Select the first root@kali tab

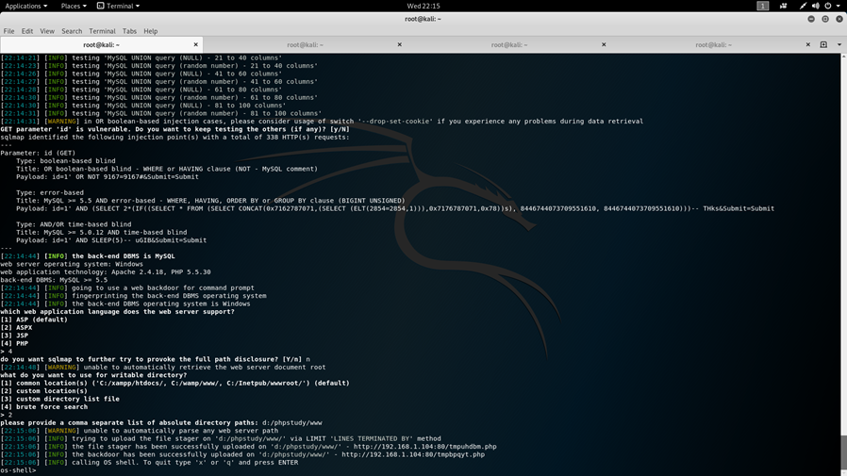[x=102, y=45]
